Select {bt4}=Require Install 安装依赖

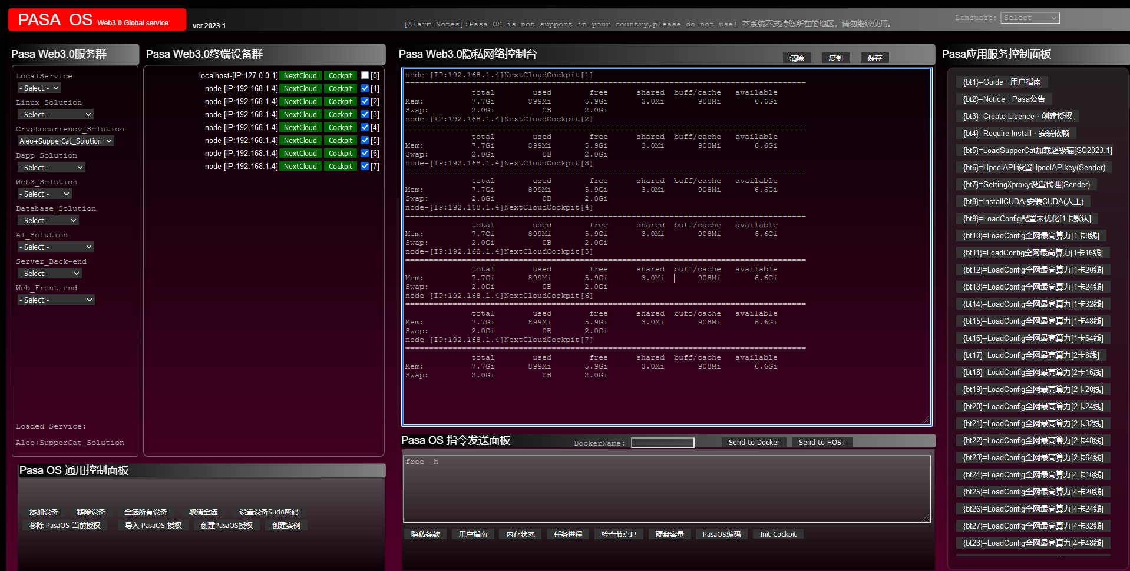[1016, 133]
